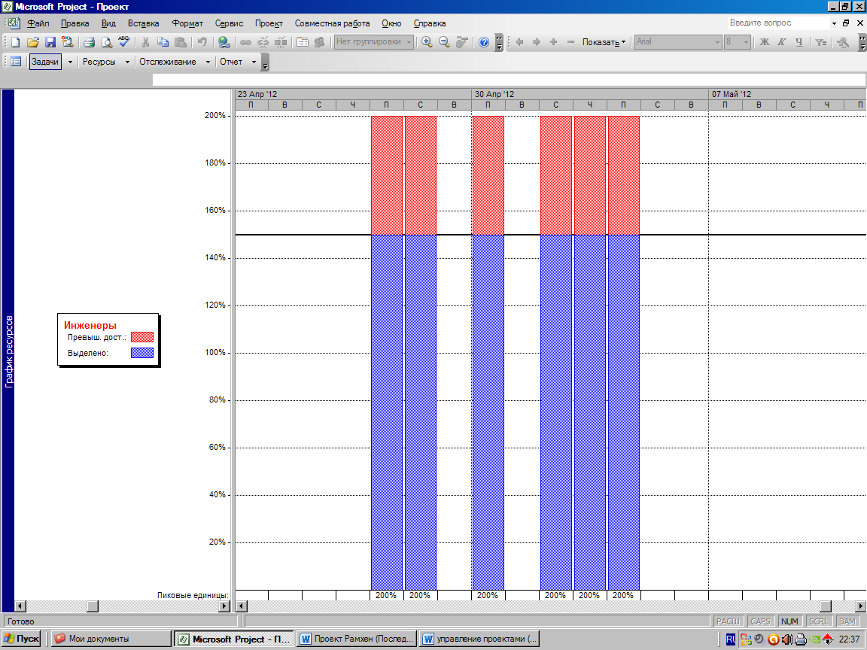867x650 pixels.
Task: Expand the 'Задачи' guide dropdown arrow
Action: 70,62
